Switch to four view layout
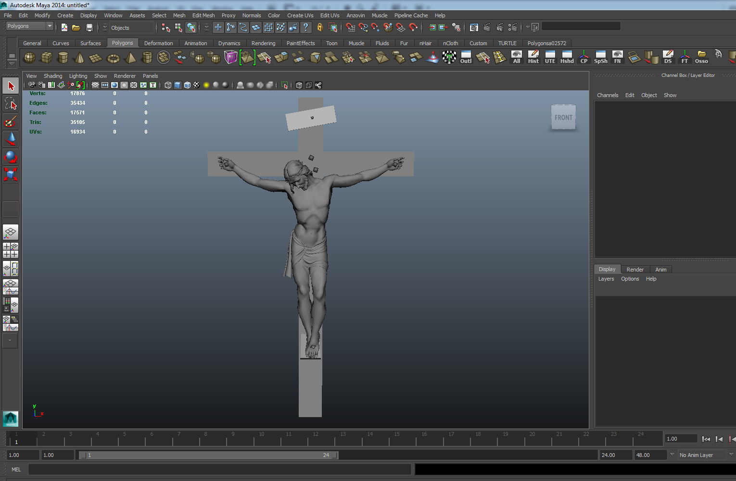Viewport: 736px width, 481px height. (11, 250)
